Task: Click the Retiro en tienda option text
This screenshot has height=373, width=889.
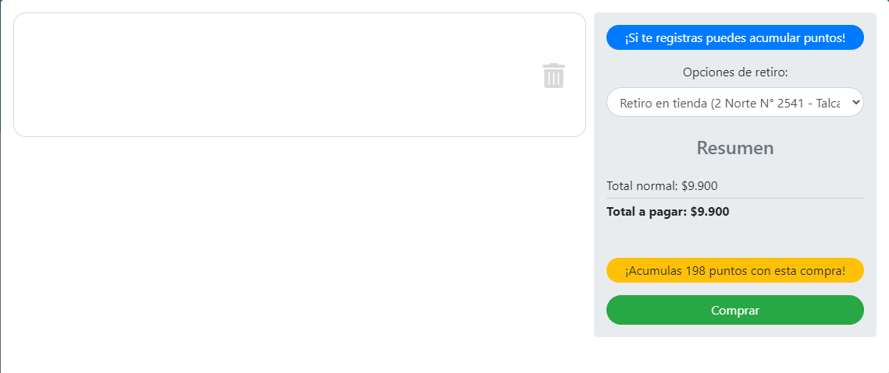Action: click(663, 103)
